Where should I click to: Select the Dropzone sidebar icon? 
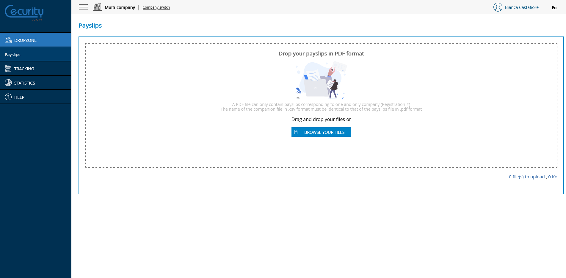click(x=8, y=40)
